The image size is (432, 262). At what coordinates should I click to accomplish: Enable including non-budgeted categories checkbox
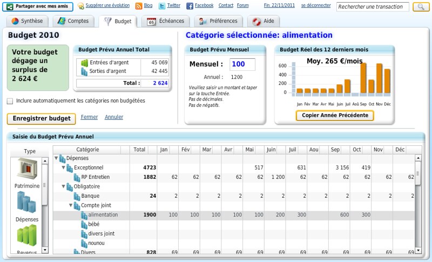[10, 101]
